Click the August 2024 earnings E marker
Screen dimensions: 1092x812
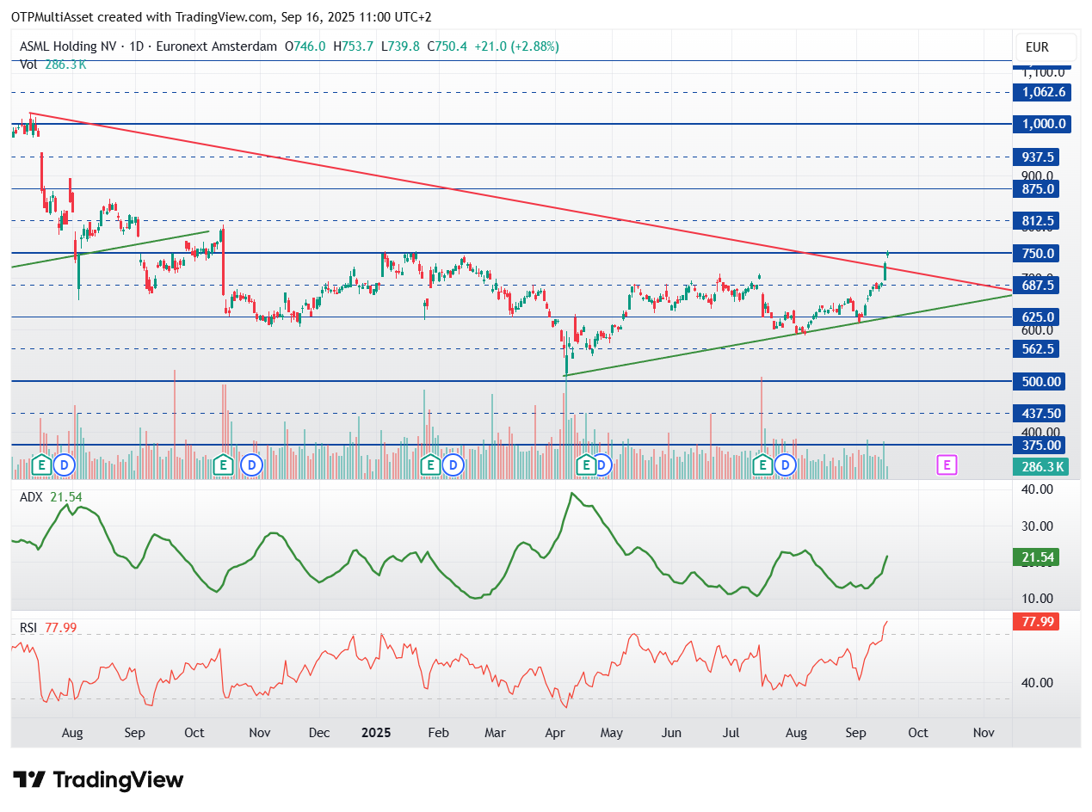(40, 465)
